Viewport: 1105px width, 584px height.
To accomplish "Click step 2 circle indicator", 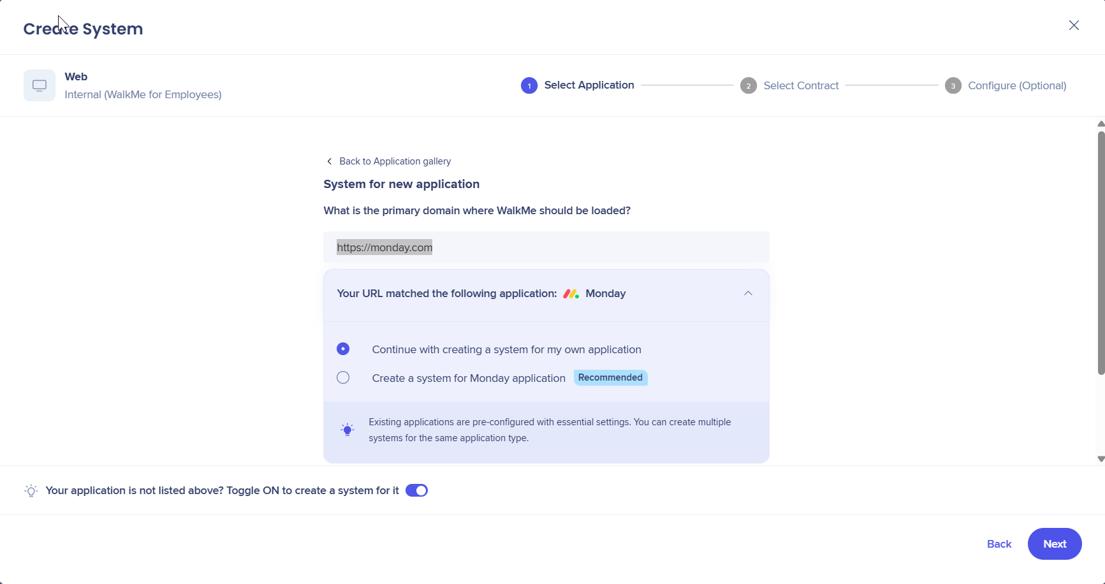I will tap(748, 85).
